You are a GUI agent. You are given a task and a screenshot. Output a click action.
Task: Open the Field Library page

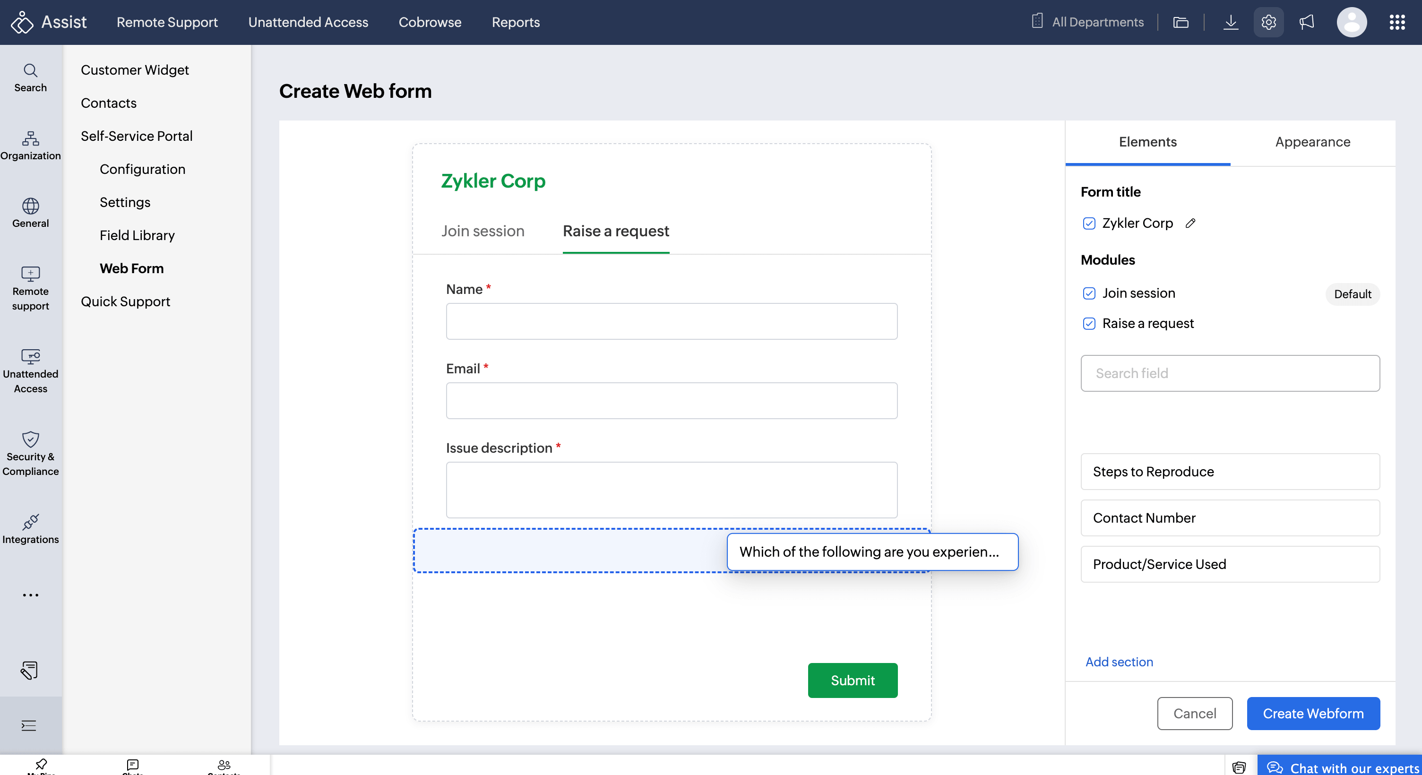tap(137, 236)
